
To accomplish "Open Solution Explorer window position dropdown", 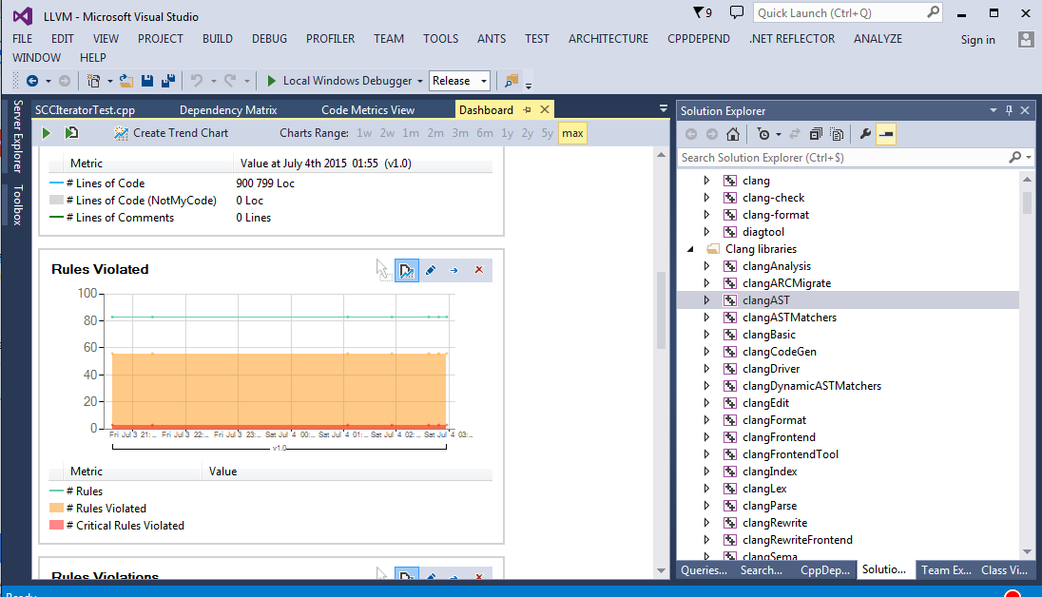I will pos(993,110).
